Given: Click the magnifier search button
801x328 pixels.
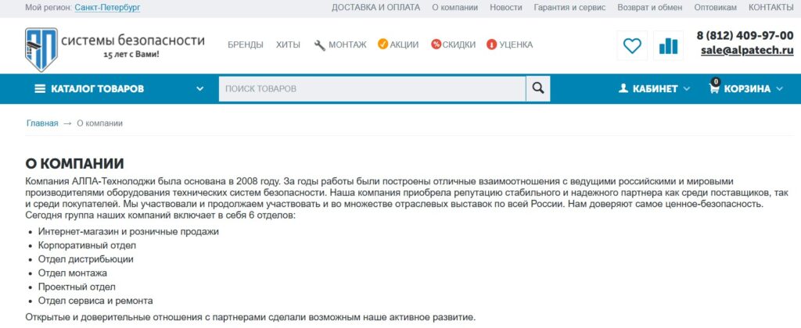Looking at the screenshot, I should click(537, 88).
